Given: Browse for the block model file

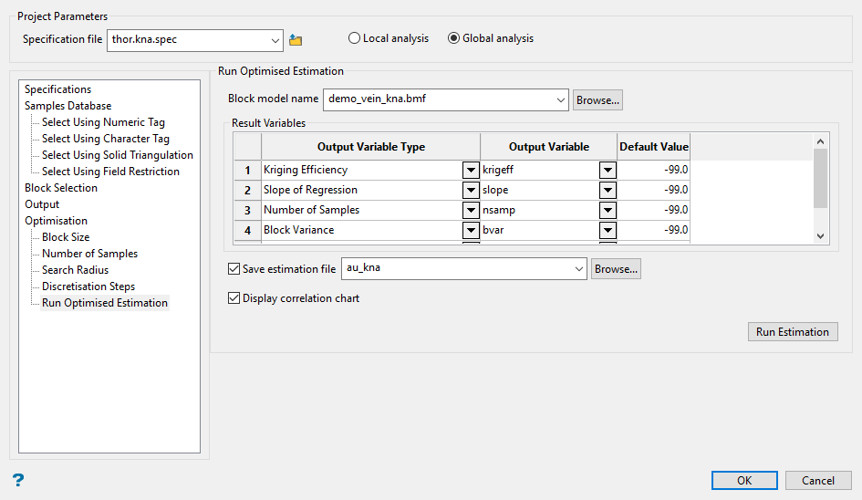Looking at the screenshot, I should tap(597, 100).
